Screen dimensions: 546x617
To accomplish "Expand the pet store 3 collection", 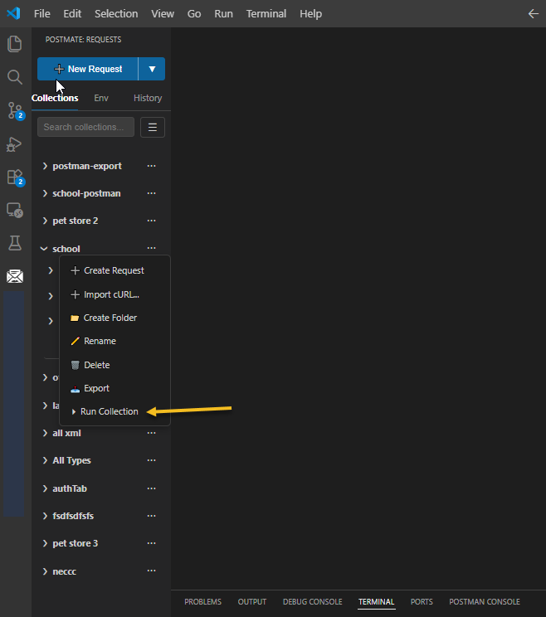I will pyautogui.click(x=45, y=543).
